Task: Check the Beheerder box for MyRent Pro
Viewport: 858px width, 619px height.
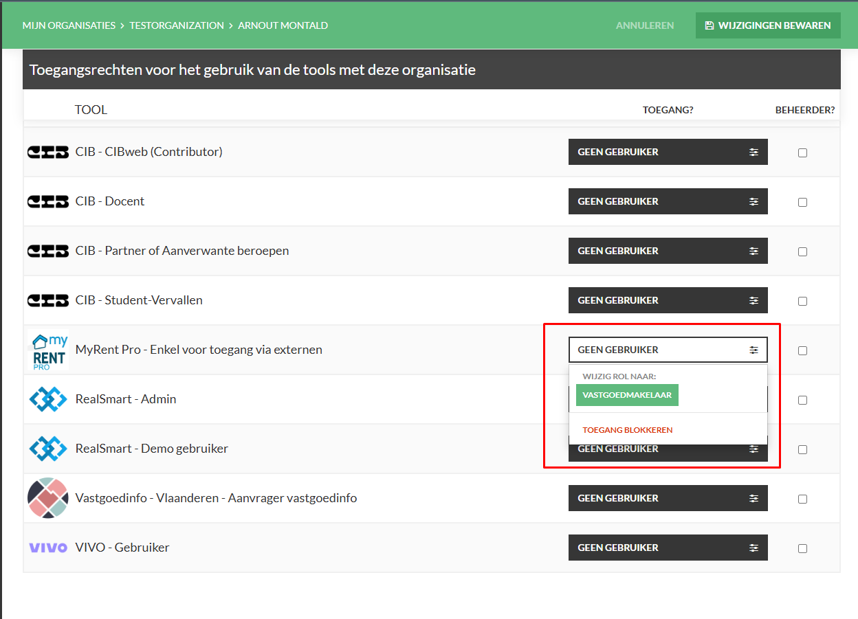Action: pos(802,350)
